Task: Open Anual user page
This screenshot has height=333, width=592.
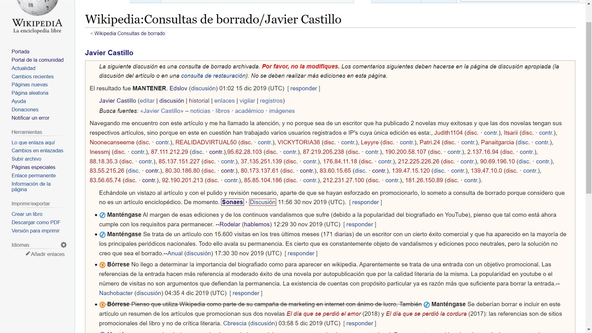Action: tap(175, 253)
